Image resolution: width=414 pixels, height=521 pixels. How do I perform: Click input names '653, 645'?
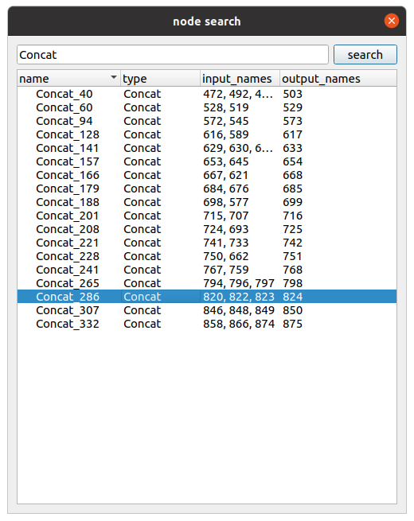pos(226,161)
